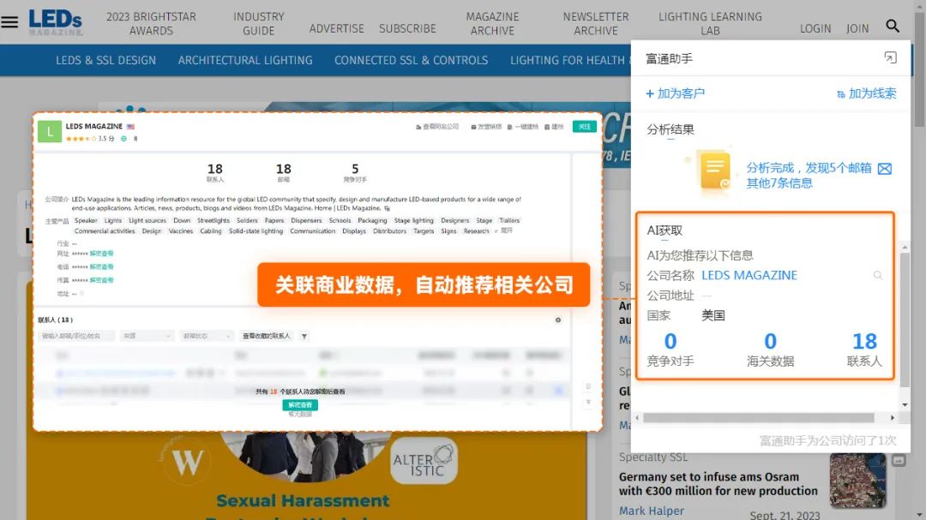The image size is (926, 520).
Task: Click the ALTERISTIC logo
Action: pyautogui.click(x=424, y=460)
